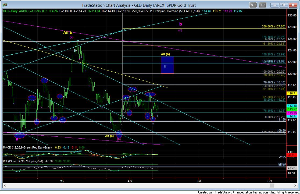Image resolution: width=300 pixels, height=194 pixels.
Task: Click the scroll-right arrow of the chart
Action: pyautogui.click(x=295, y=186)
